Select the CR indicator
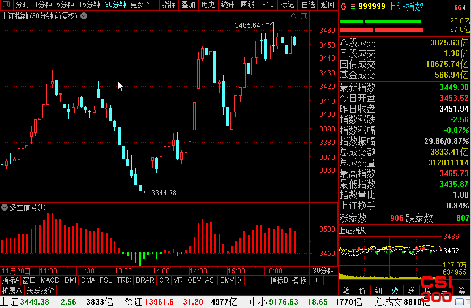Image resolution: width=471 pixels, height=308 pixels. pyautogui.click(x=164, y=280)
